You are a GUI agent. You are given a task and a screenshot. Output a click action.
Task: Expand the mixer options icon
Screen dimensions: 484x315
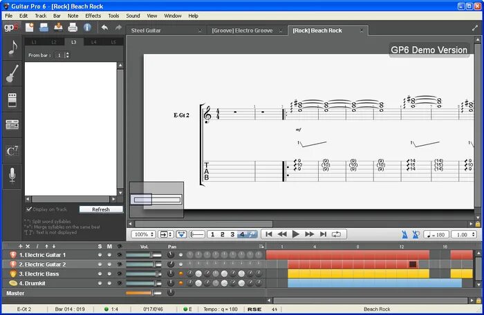261,246
